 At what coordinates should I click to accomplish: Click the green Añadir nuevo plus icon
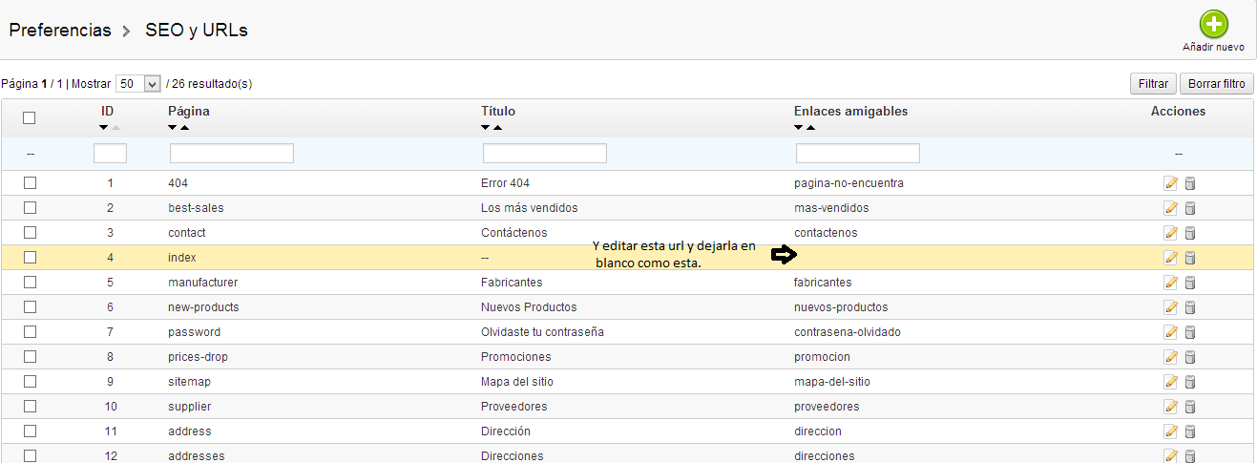pyautogui.click(x=1214, y=24)
